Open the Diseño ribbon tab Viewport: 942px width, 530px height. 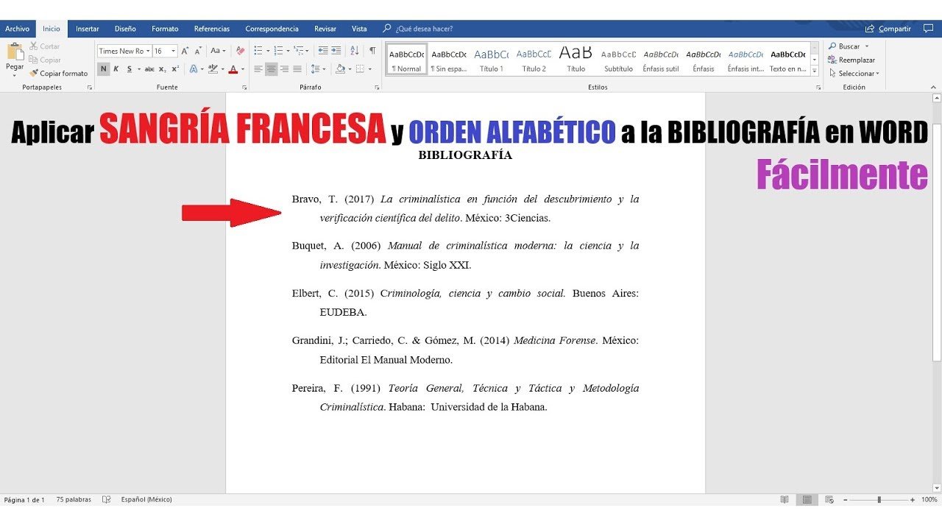click(125, 29)
